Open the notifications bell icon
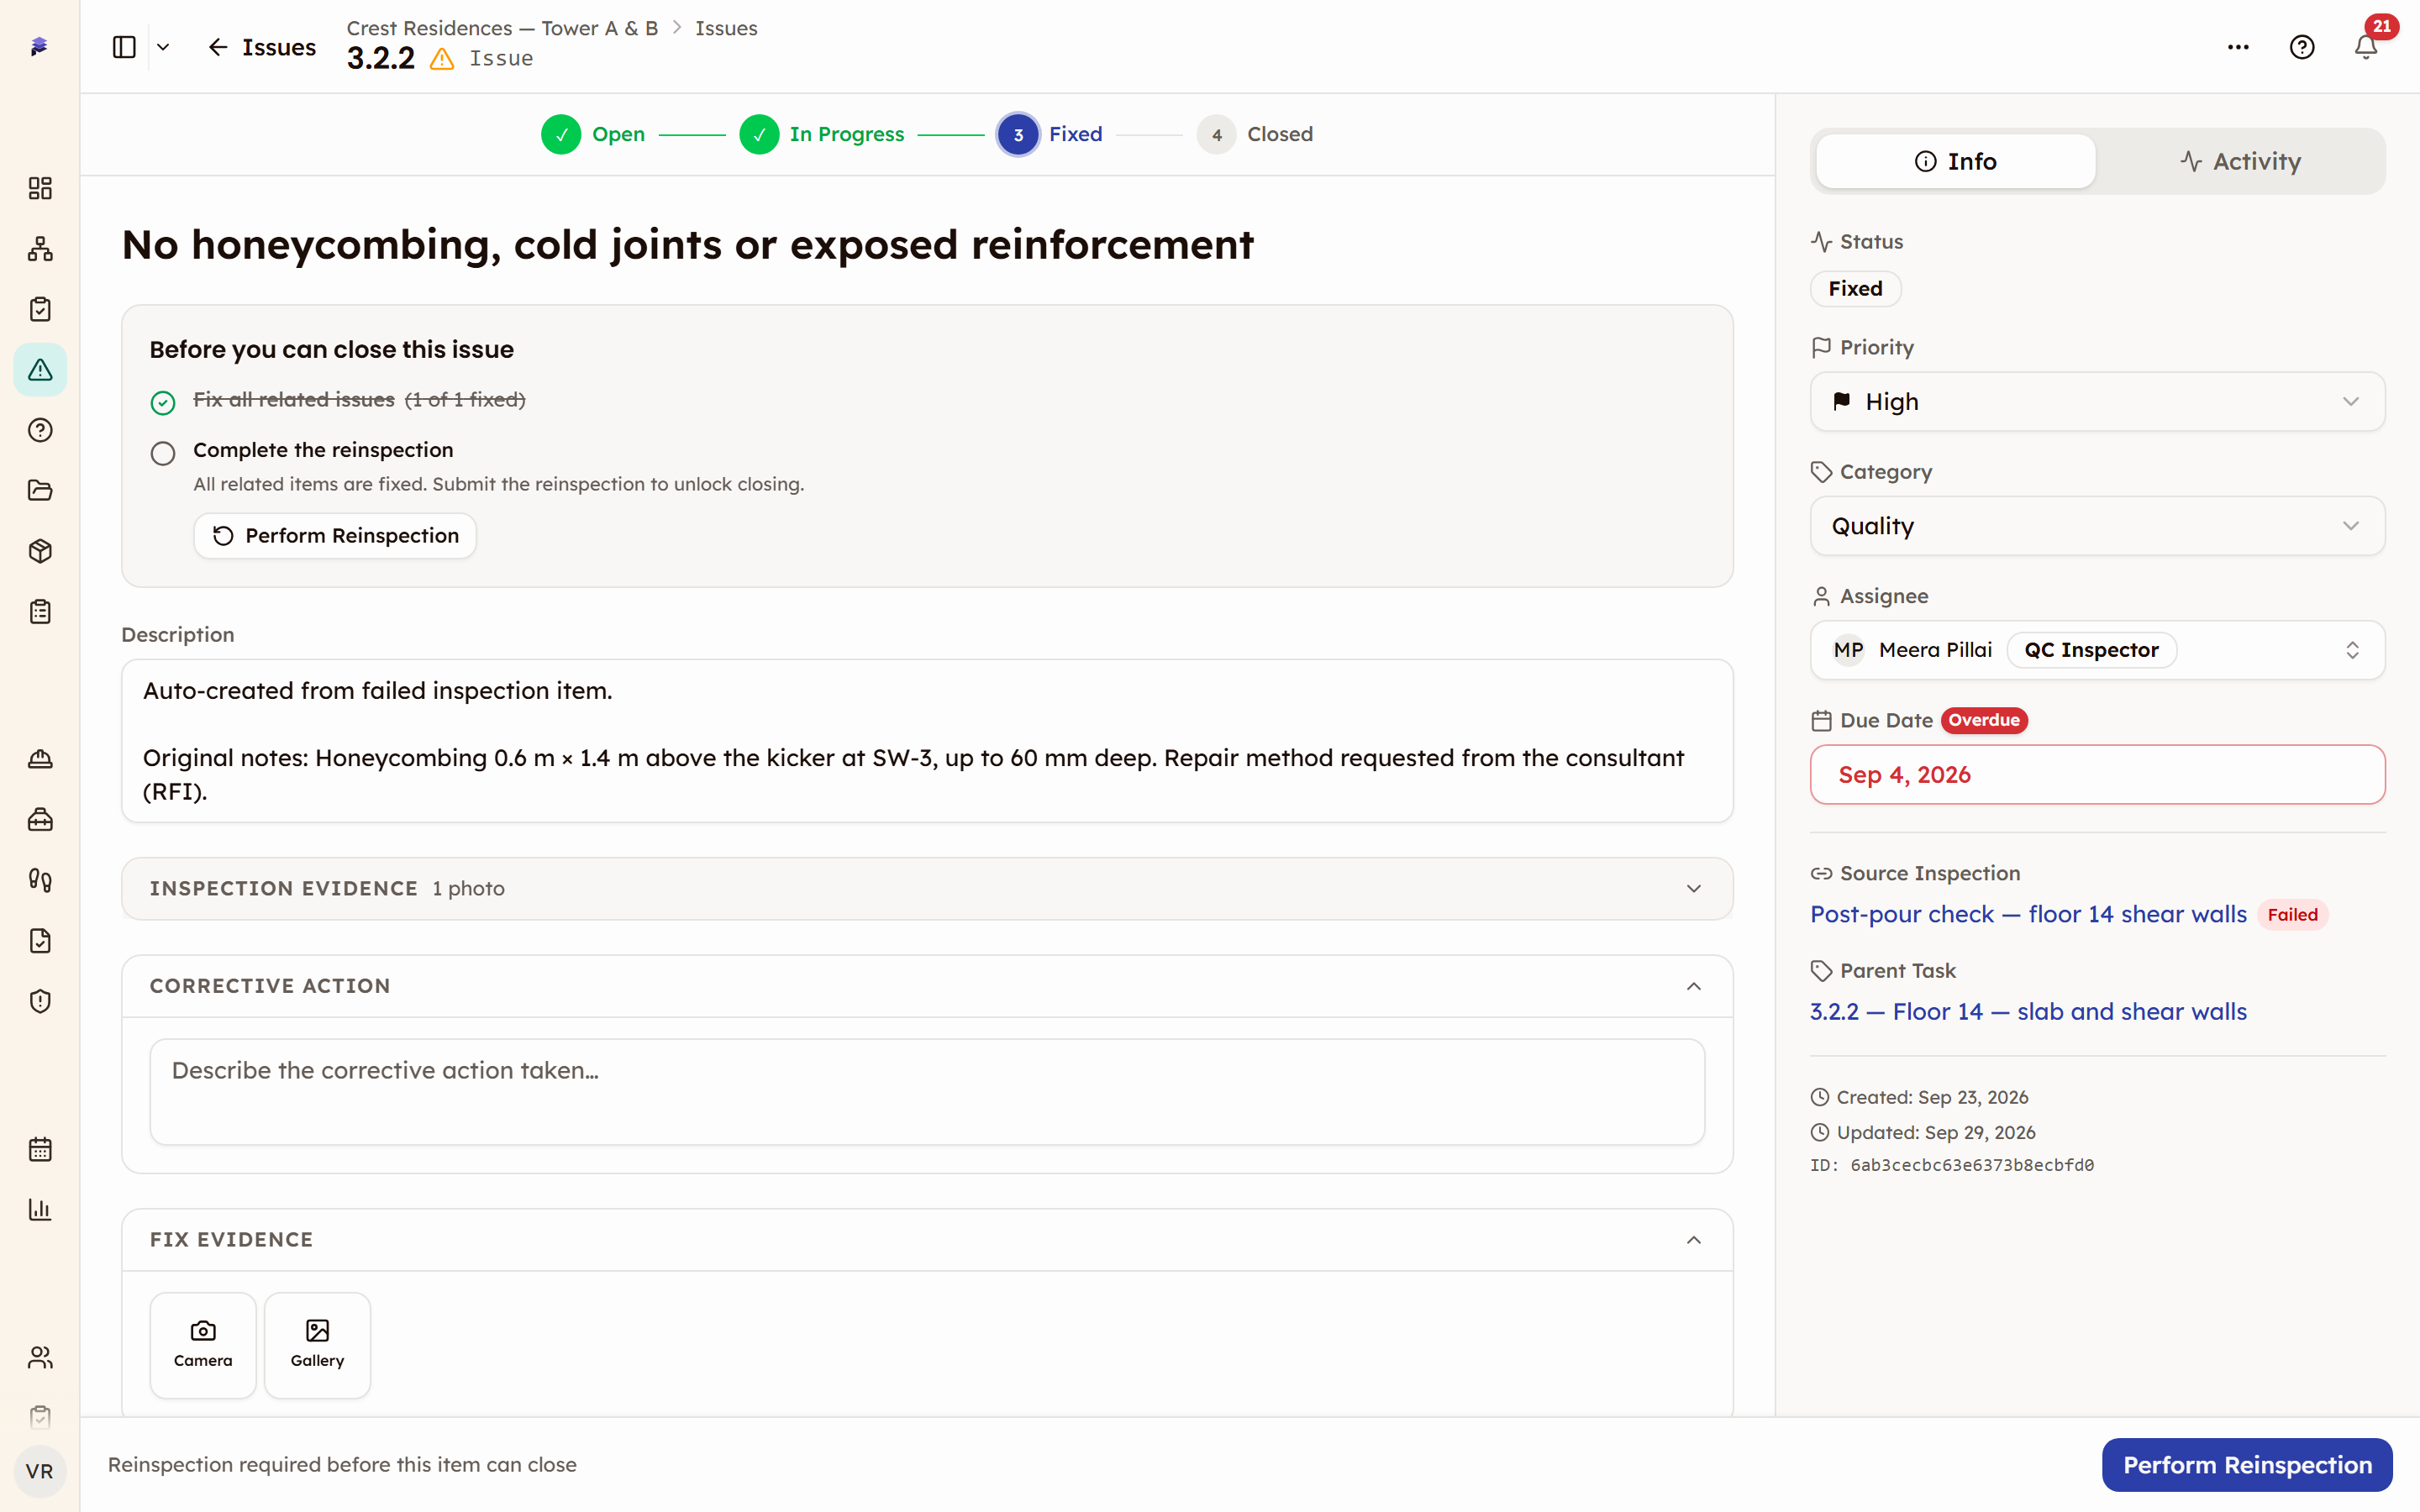 [2365, 47]
